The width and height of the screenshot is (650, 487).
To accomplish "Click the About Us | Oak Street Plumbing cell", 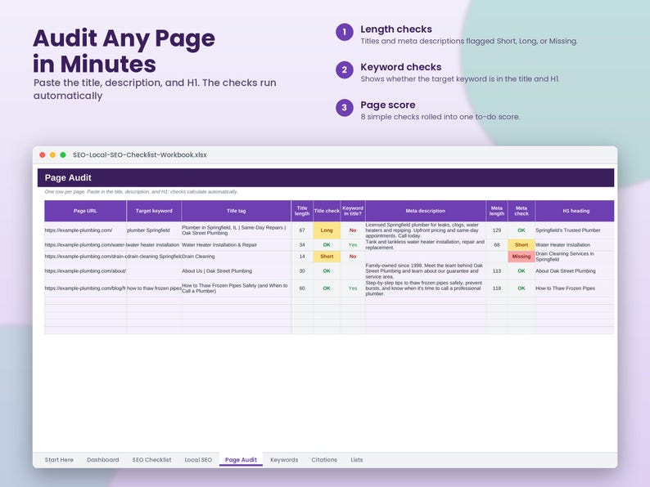I will [237, 271].
